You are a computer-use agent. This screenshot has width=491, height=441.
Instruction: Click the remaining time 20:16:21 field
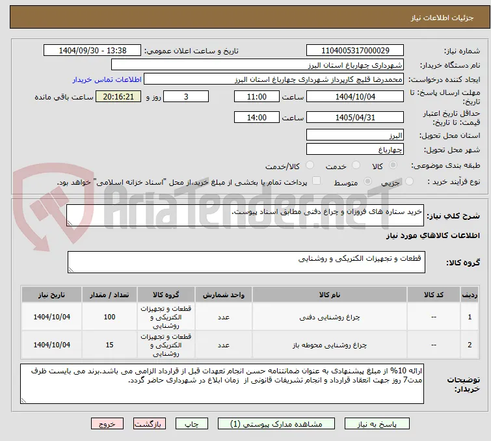click(x=118, y=96)
